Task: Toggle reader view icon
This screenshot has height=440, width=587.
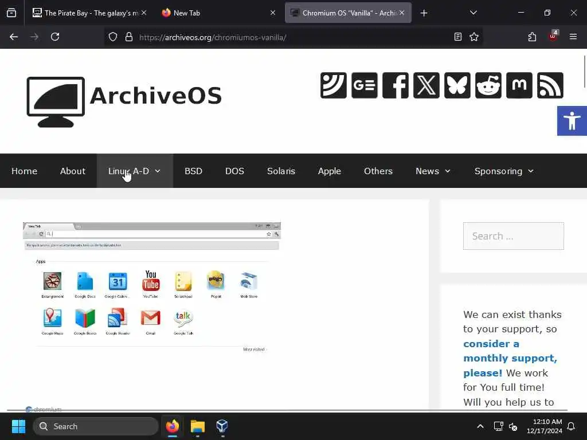Action: 458,37
